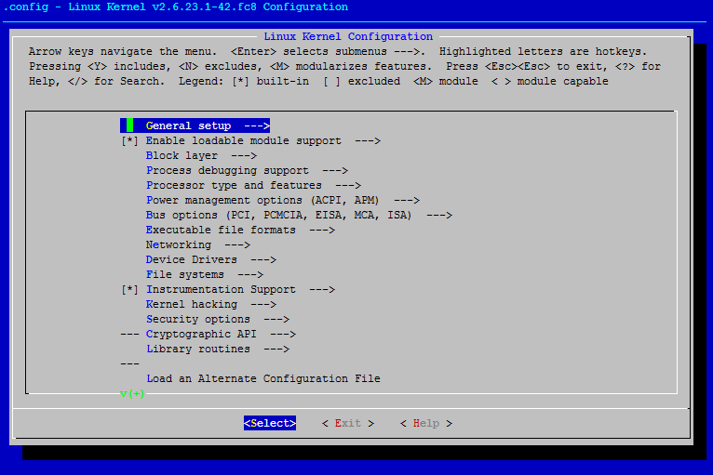Click the Select button
Screen dimensions: 713x475
point(270,423)
